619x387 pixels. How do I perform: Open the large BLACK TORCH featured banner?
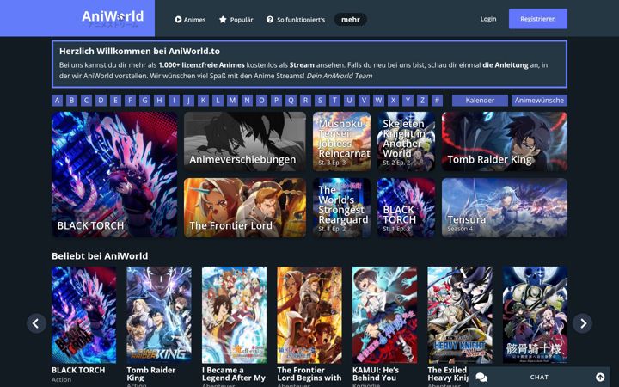(114, 175)
